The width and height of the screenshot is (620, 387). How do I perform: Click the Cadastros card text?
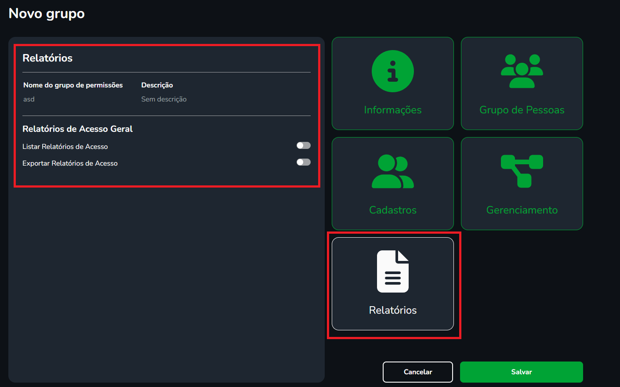pyautogui.click(x=392, y=210)
